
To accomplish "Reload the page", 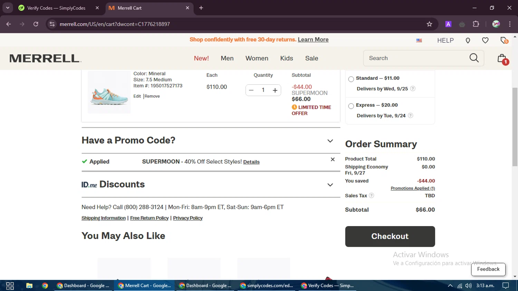I will pos(36,24).
